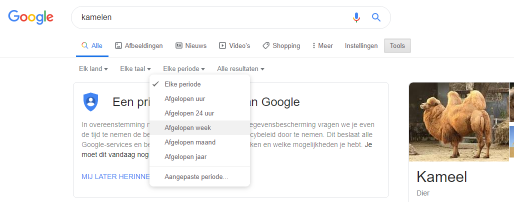Go to the Shopping tab

point(281,46)
